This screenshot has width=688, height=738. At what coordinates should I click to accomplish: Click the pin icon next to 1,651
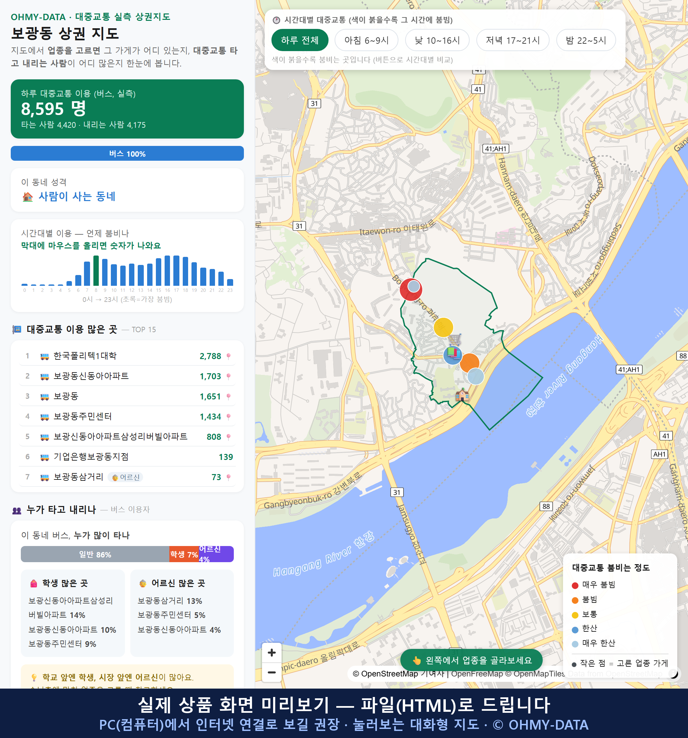(x=228, y=396)
